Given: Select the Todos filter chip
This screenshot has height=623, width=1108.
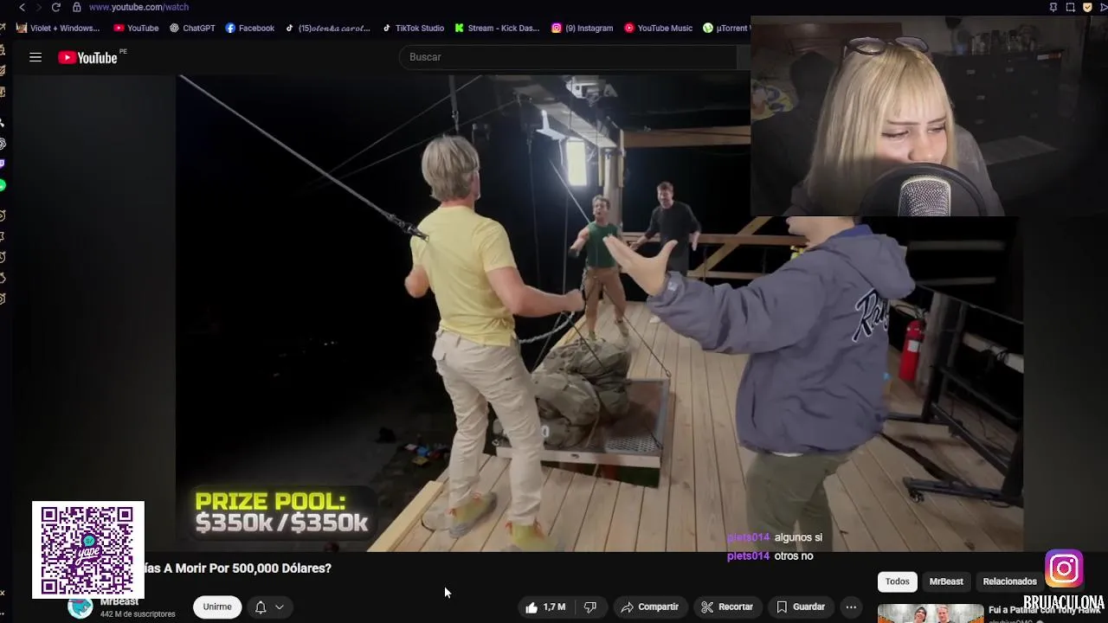Looking at the screenshot, I should pyautogui.click(x=897, y=581).
